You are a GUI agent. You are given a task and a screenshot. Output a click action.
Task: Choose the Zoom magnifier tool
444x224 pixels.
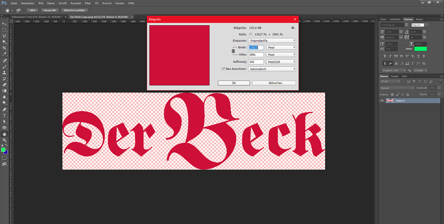pos(5,140)
